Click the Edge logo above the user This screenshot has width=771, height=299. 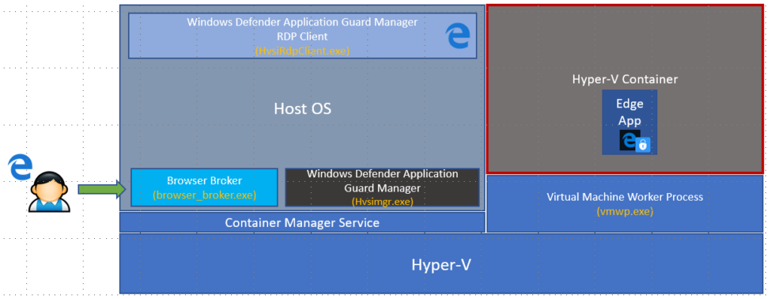20,167
